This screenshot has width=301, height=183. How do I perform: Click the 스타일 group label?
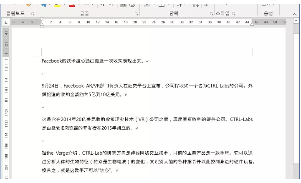(223, 13)
